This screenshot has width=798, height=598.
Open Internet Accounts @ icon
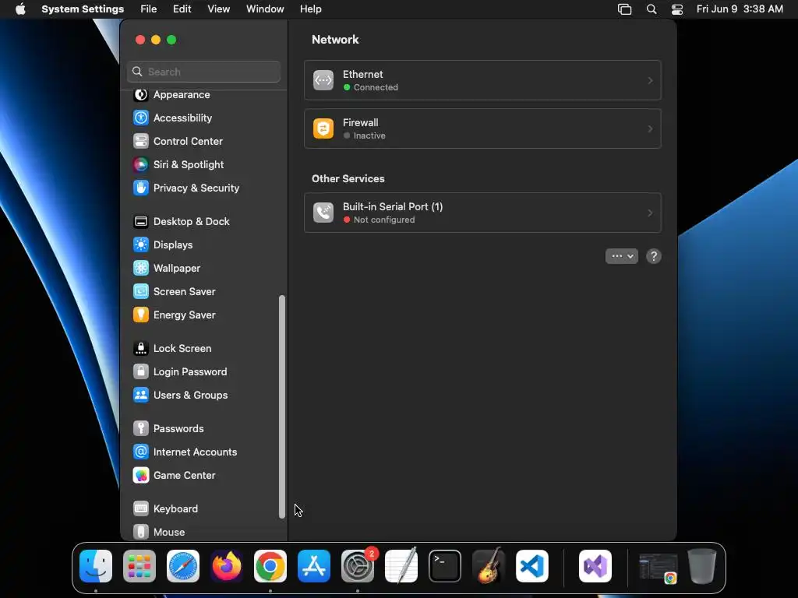pyautogui.click(x=141, y=452)
